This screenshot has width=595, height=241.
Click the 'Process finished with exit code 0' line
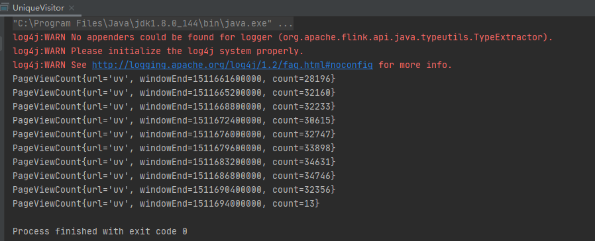[100, 231]
